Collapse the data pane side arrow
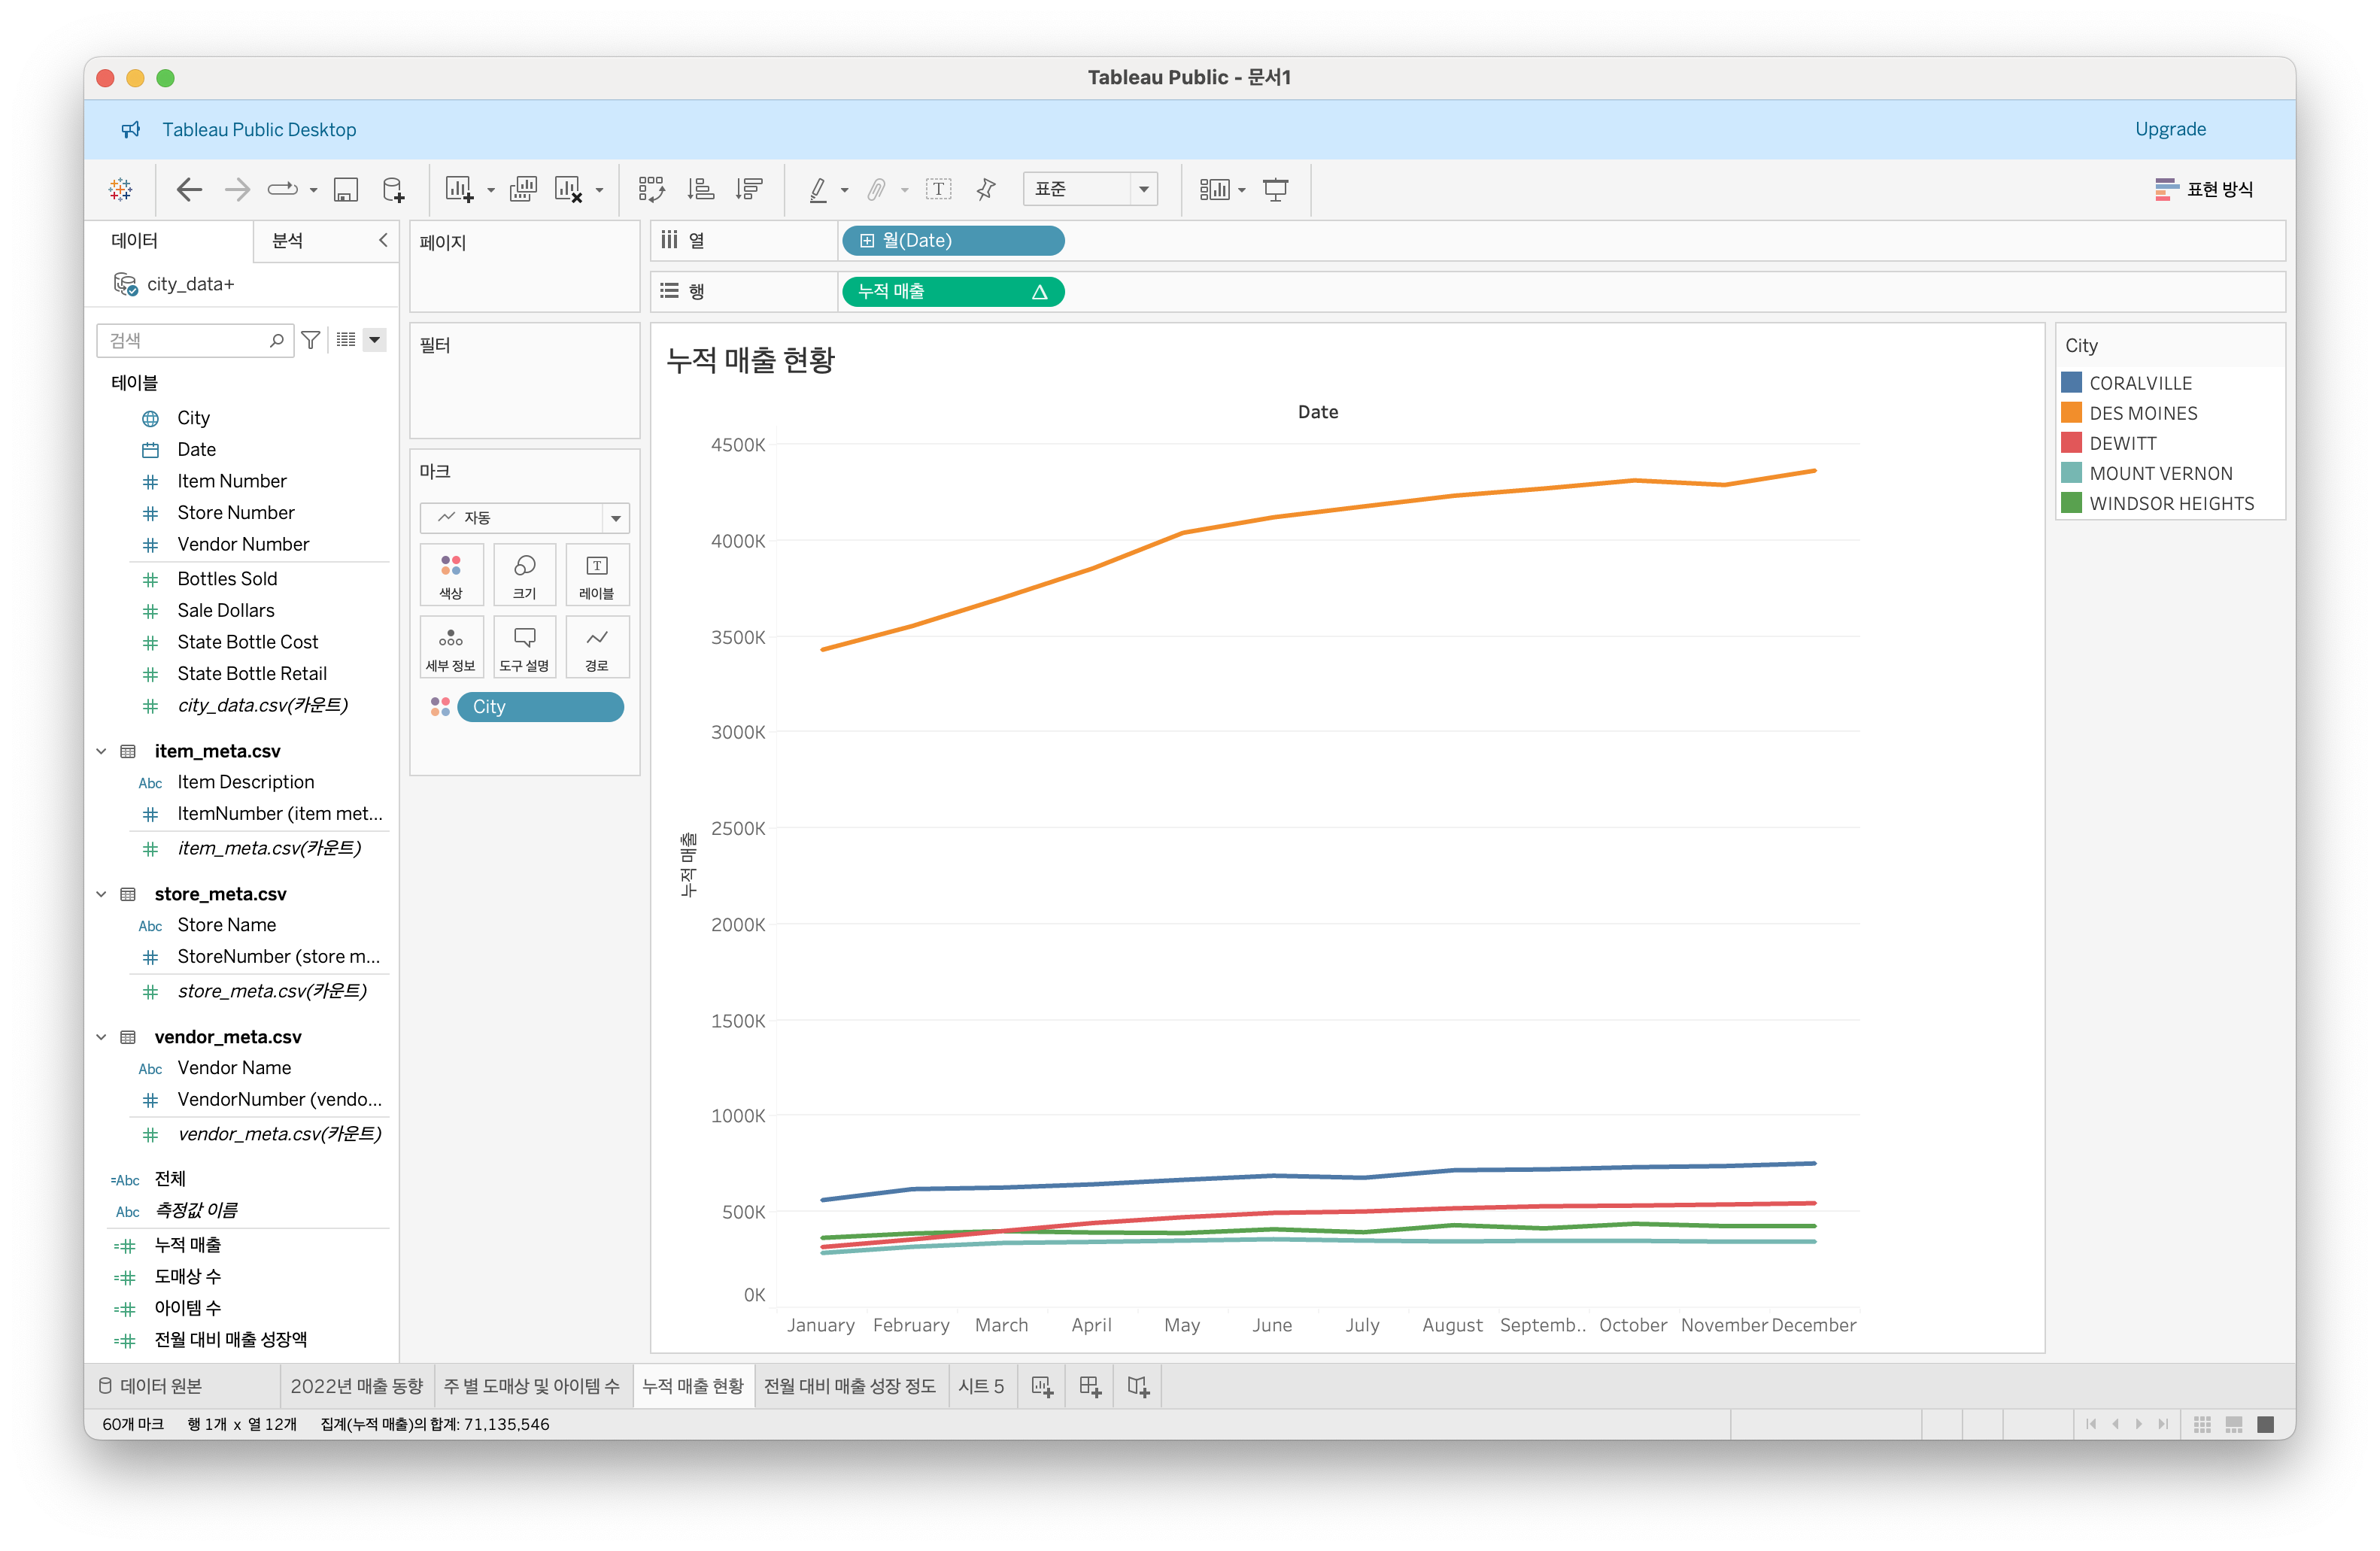 pos(383,240)
